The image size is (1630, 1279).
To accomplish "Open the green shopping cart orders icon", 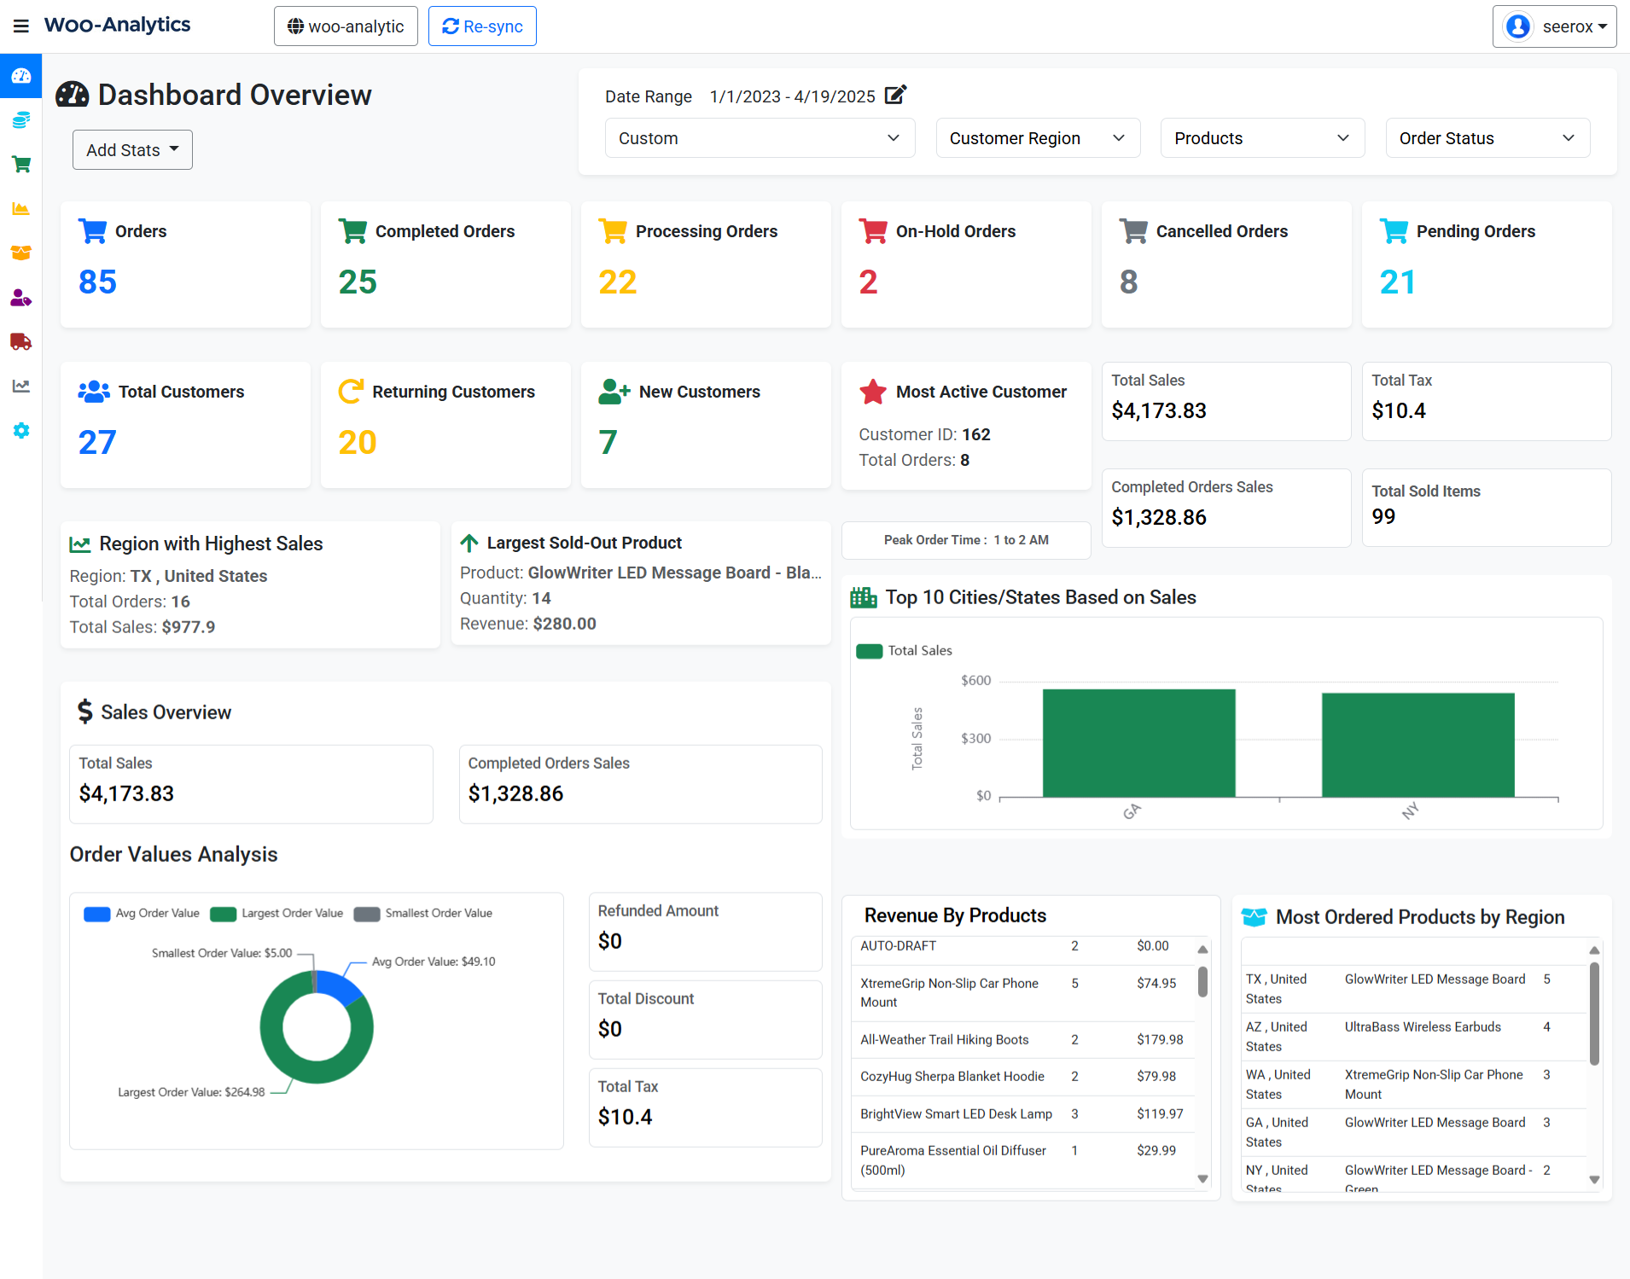I will point(20,164).
